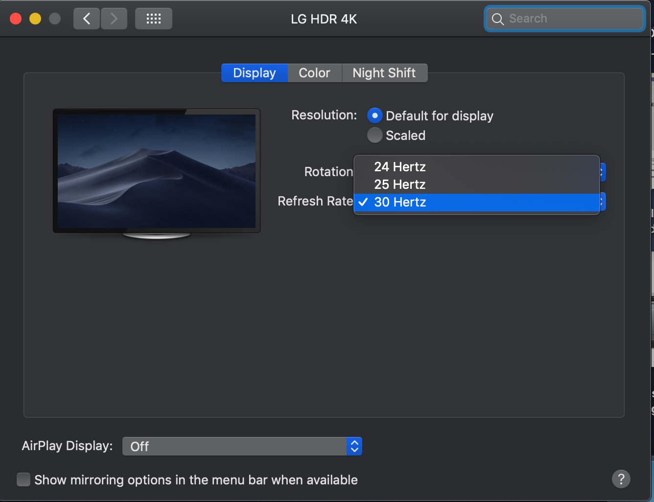Viewport: 654px width, 502px height.
Task: Show all preferences grid button
Action: pyautogui.click(x=154, y=19)
